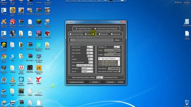Image resolution: width=191 pixels, height=107 pixels.
Task: Toggle the SourceMod checkbox
Action: pos(86,34)
